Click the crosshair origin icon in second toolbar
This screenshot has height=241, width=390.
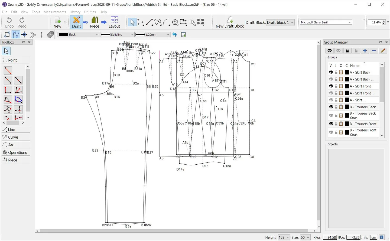[x=24, y=34]
